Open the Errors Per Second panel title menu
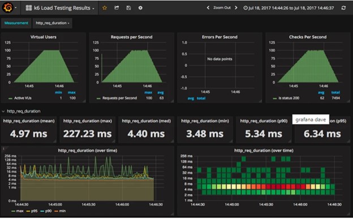Viewport: 353px width, 219px height. pyautogui.click(x=219, y=37)
